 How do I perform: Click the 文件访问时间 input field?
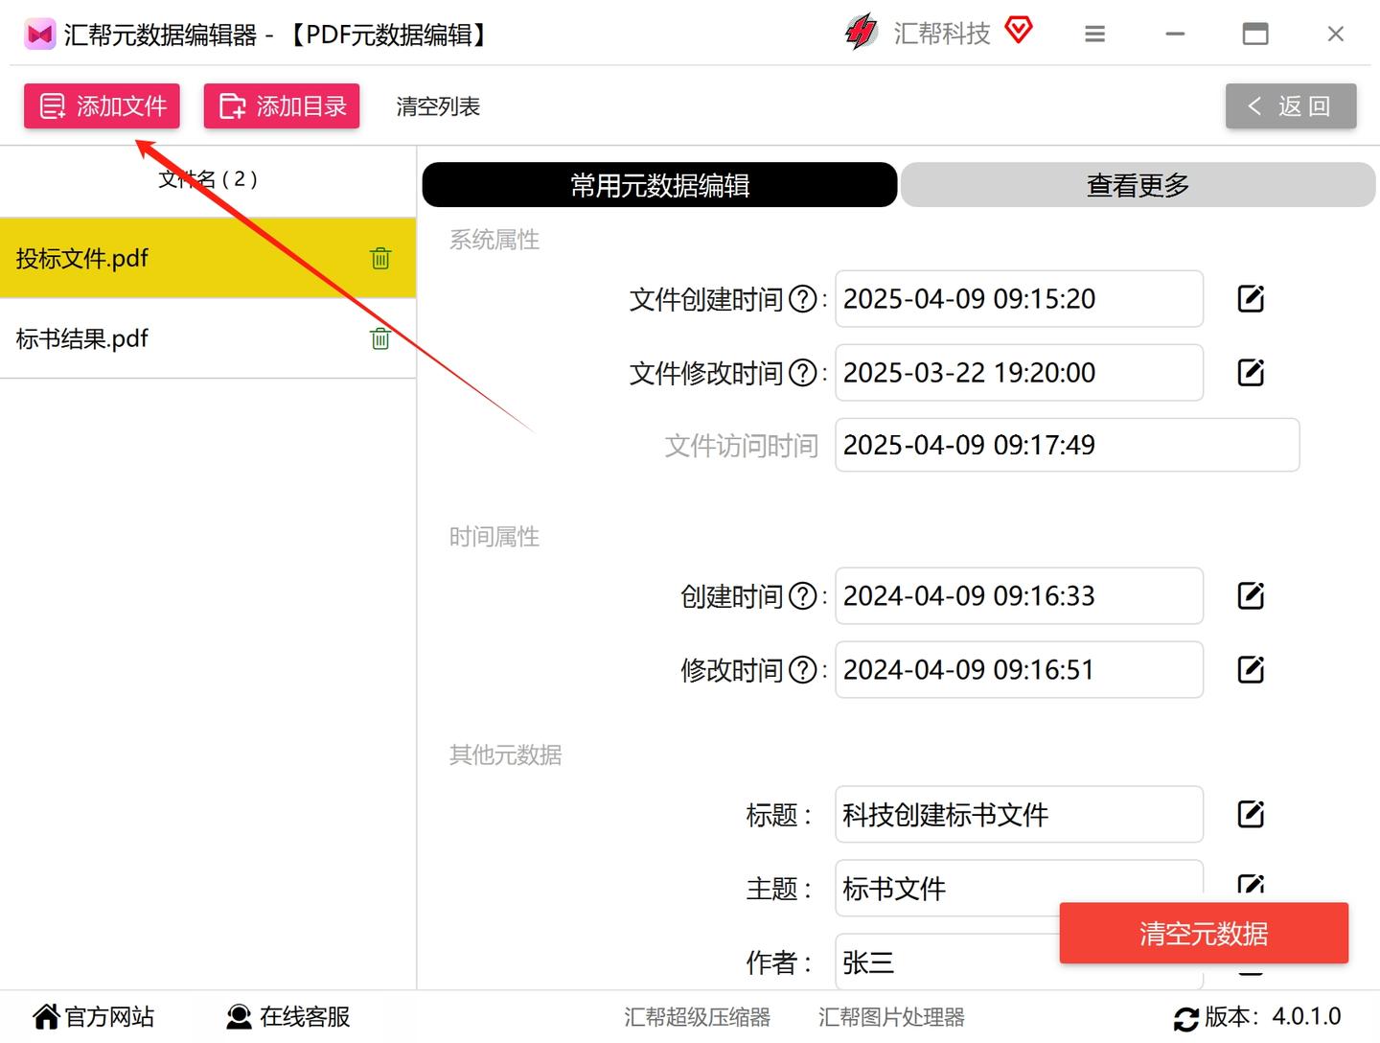[x=1067, y=445]
